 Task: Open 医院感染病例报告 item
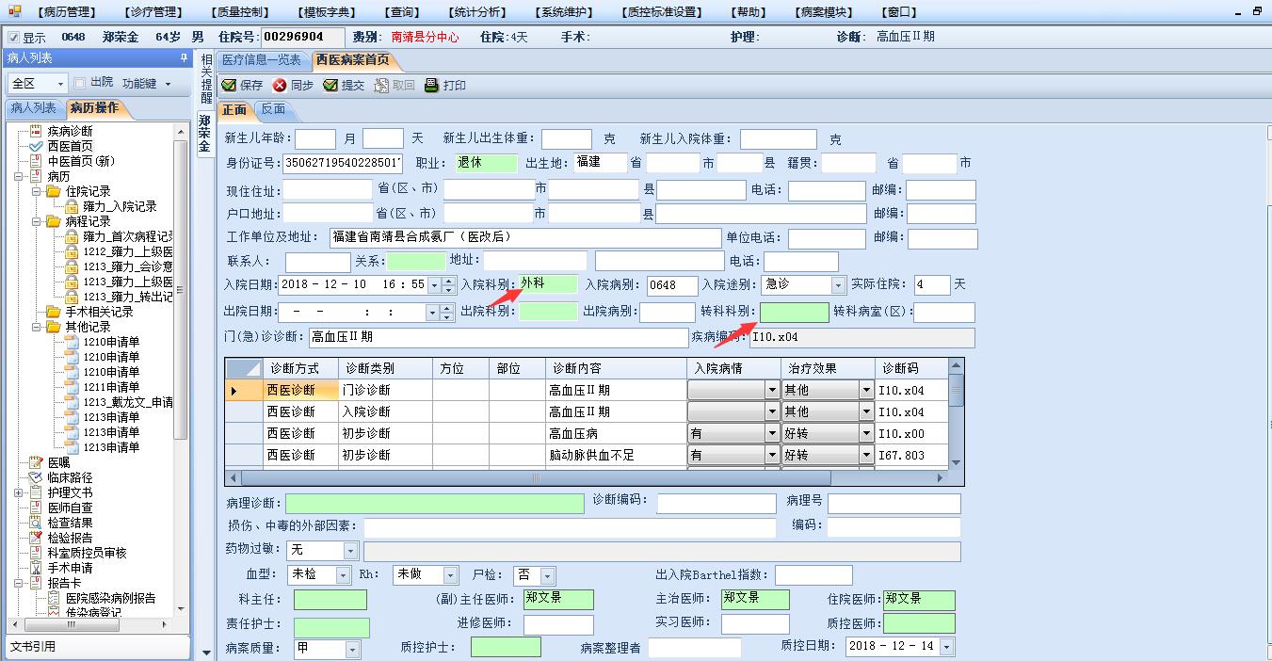[110, 598]
